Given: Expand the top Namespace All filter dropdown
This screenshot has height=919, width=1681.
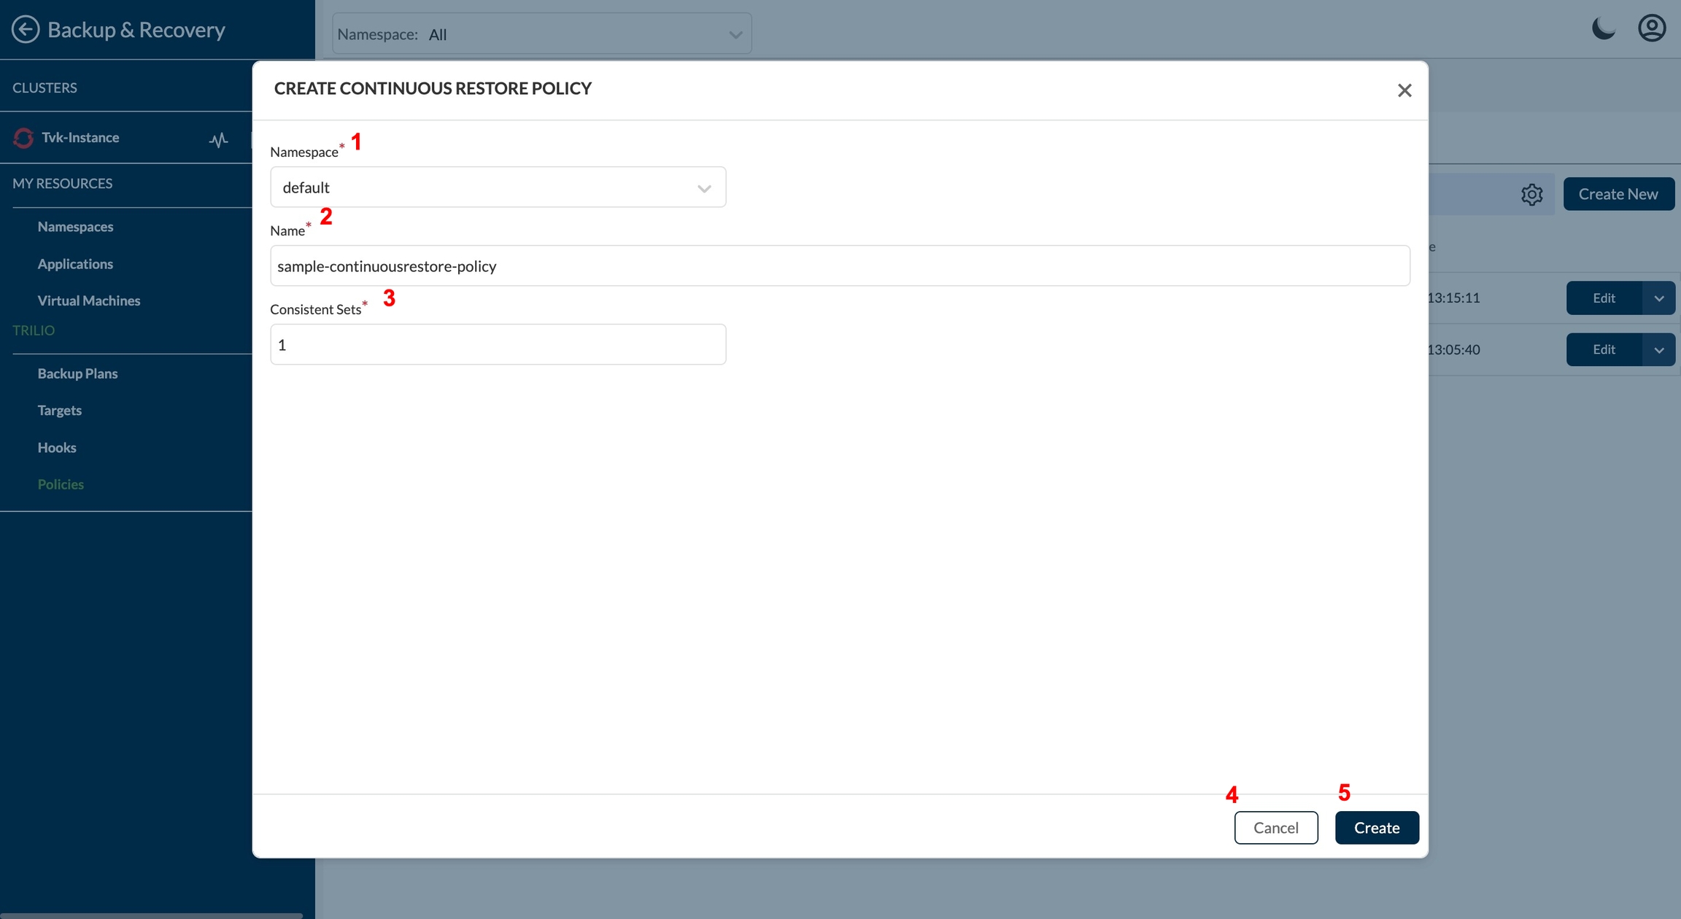Looking at the screenshot, I should coord(541,34).
